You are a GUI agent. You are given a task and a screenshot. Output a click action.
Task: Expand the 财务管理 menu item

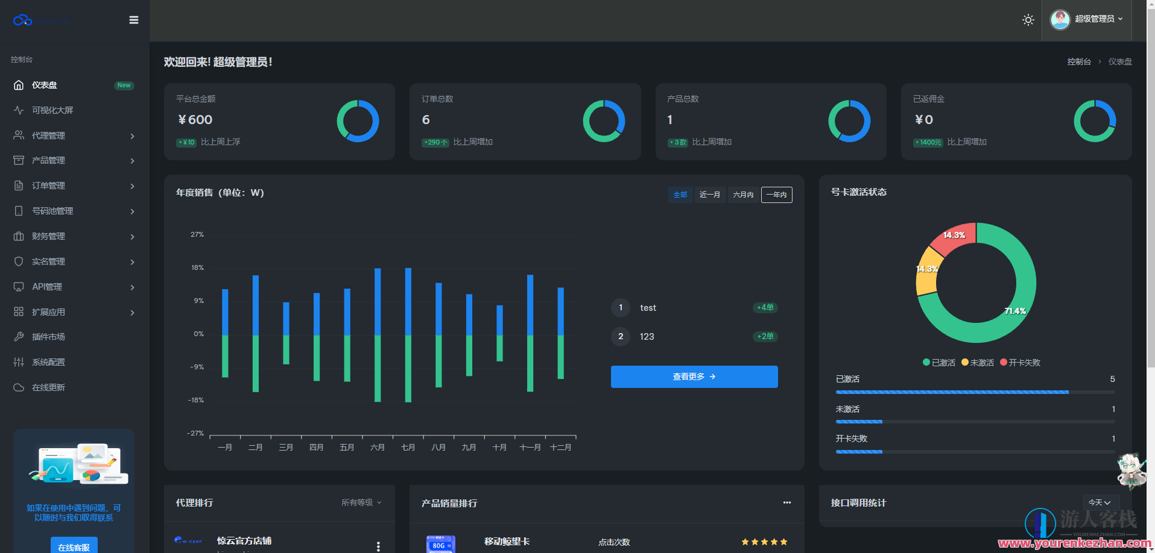click(x=74, y=236)
